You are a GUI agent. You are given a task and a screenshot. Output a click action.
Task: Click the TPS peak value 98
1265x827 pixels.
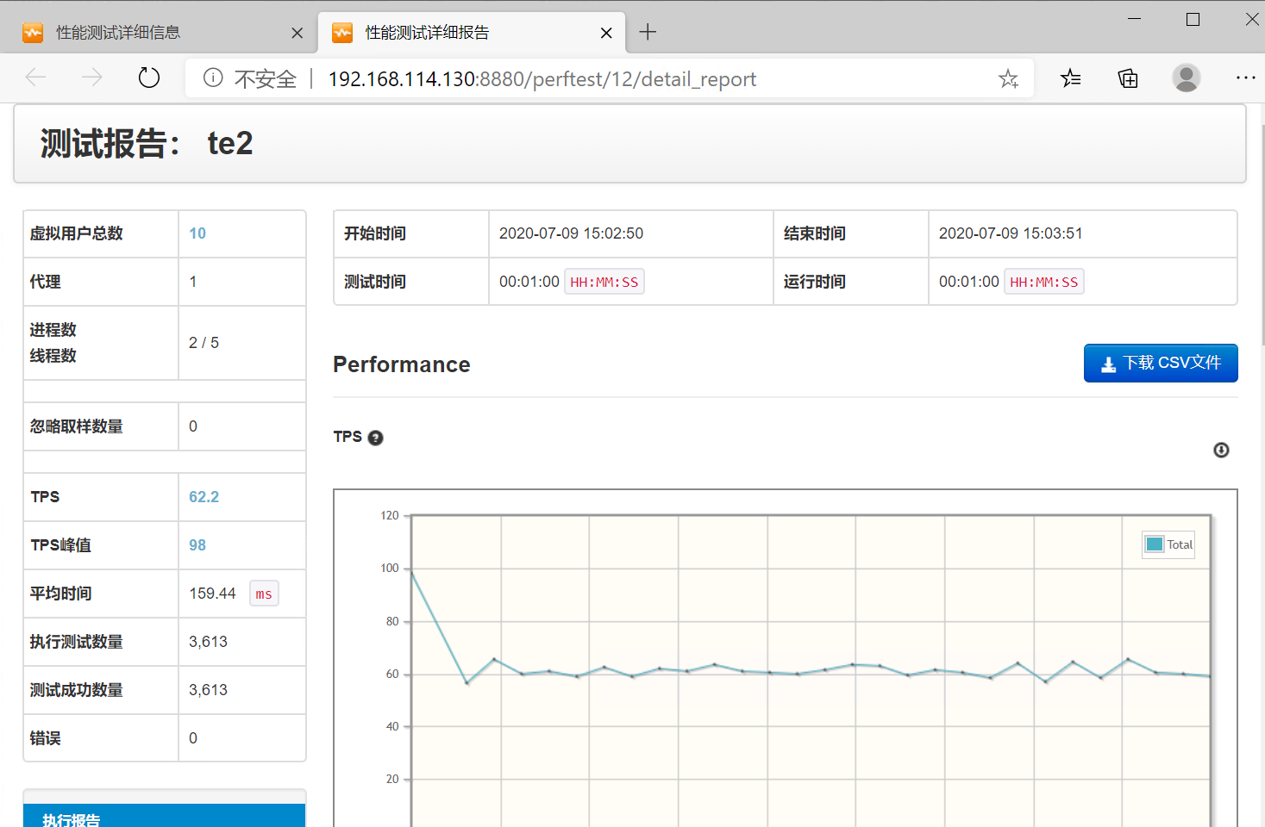pyautogui.click(x=197, y=545)
